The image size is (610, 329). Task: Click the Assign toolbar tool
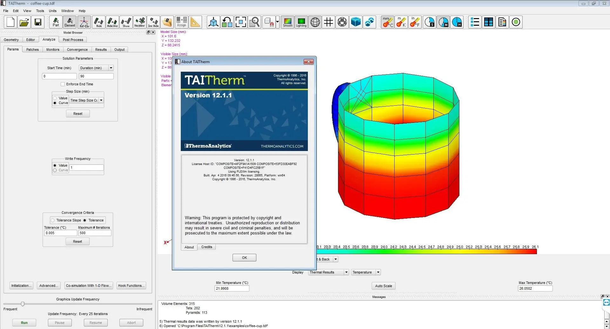(x=181, y=22)
